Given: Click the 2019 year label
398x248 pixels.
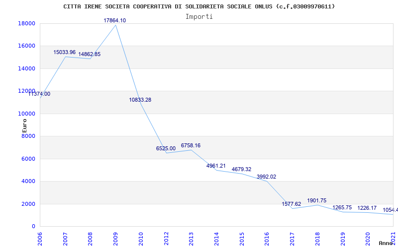Looking at the screenshot, I should tap(343, 239).
